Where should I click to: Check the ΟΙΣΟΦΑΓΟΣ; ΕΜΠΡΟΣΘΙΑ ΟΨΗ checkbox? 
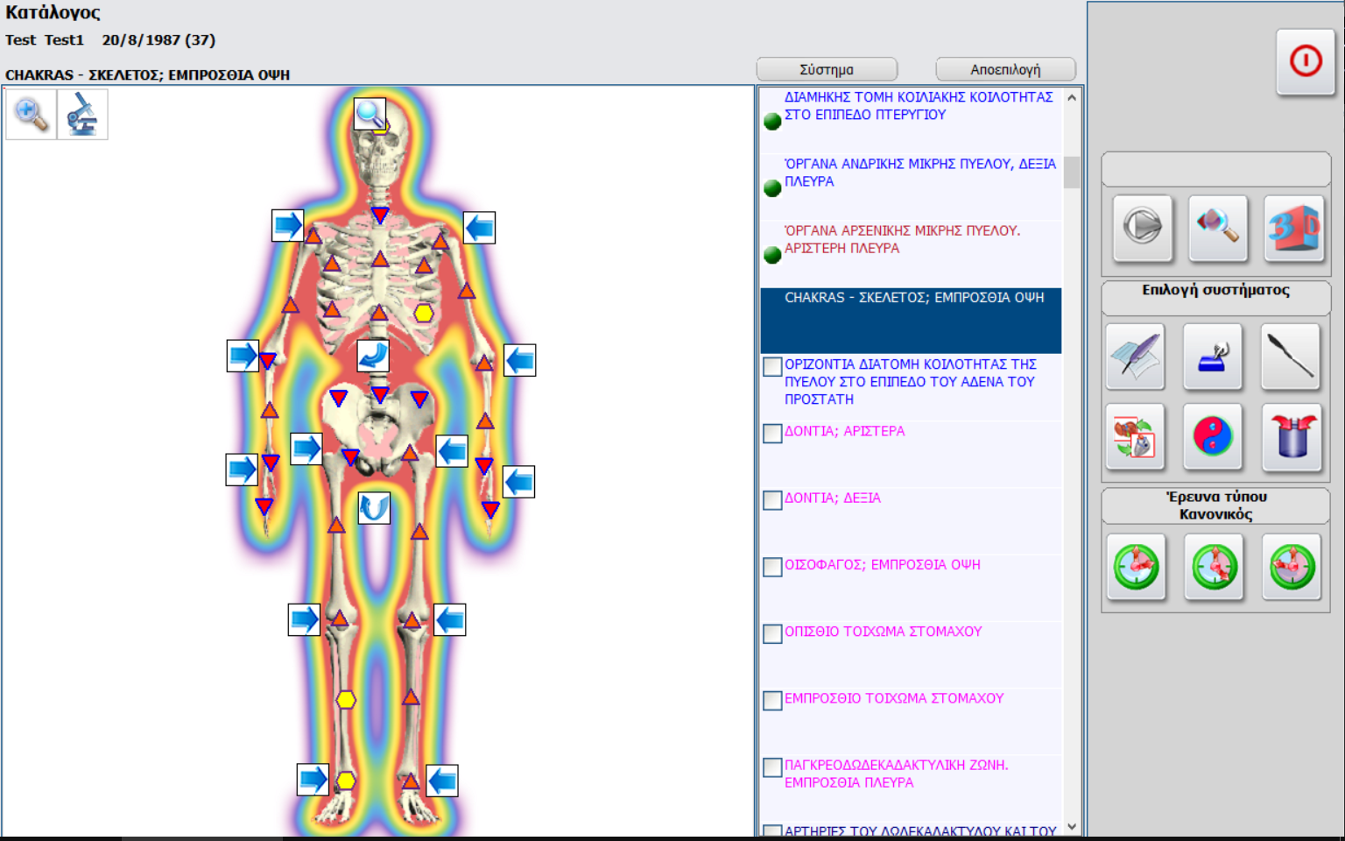tap(772, 567)
